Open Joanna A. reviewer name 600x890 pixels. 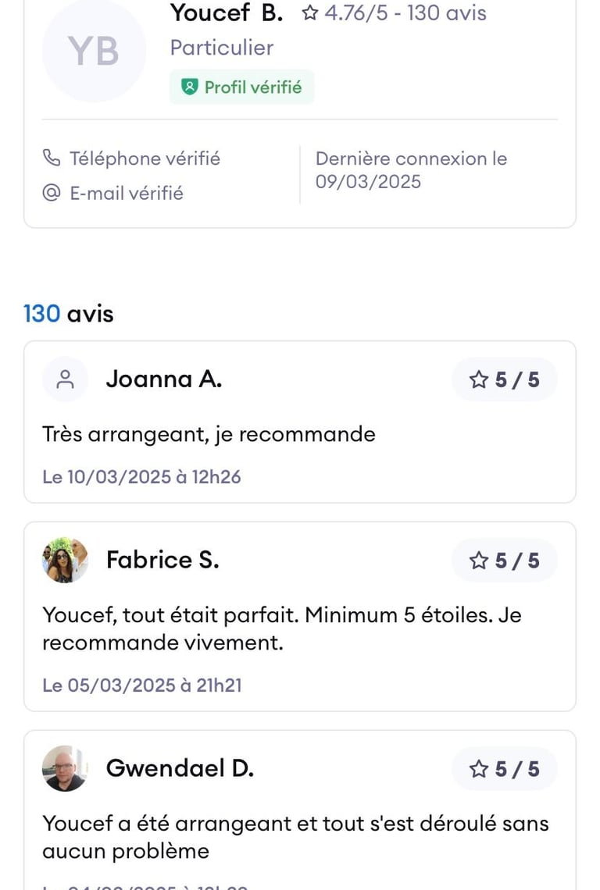(x=164, y=379)
